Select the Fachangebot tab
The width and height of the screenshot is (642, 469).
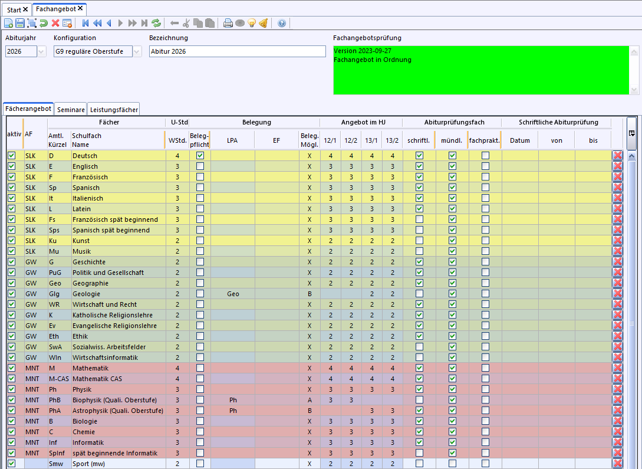(55, 9)
